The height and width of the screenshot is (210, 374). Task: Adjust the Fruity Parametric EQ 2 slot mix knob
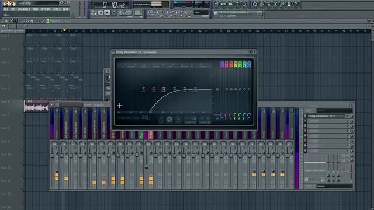coord(351,116)
